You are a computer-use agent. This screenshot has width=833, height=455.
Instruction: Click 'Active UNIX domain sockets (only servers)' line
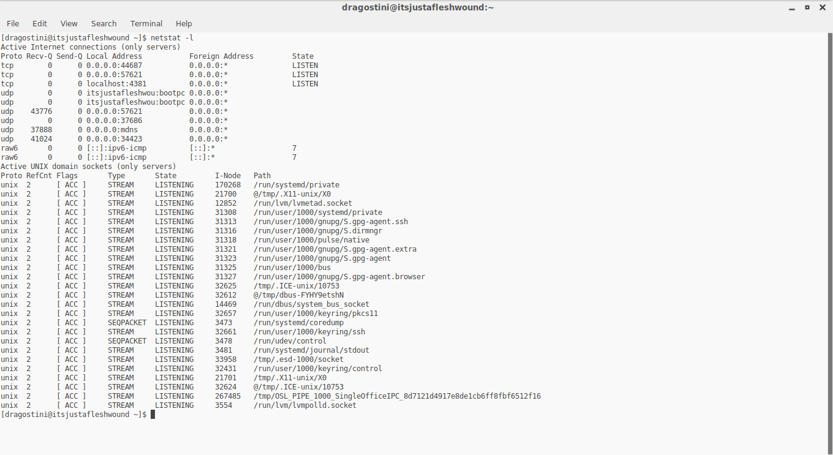(88, 167)
